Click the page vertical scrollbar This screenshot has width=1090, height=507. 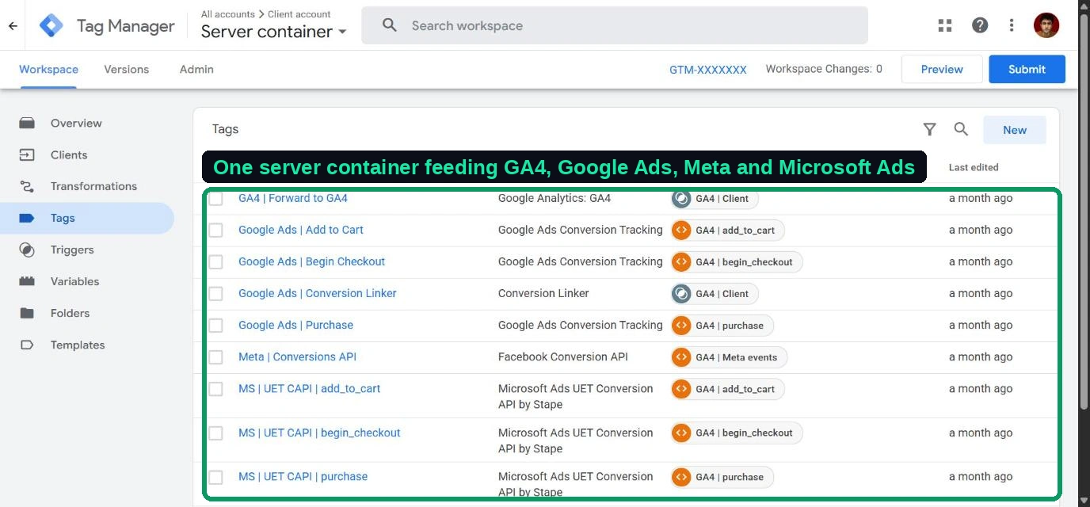[x=1084, y=210]
